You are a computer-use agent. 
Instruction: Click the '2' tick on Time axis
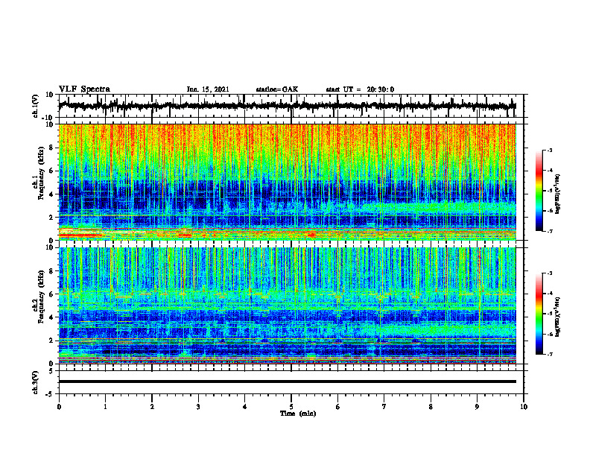(x=152, y=407)
